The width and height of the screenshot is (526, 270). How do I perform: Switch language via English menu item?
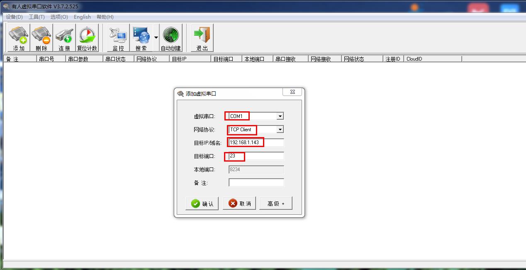(82, 17)
